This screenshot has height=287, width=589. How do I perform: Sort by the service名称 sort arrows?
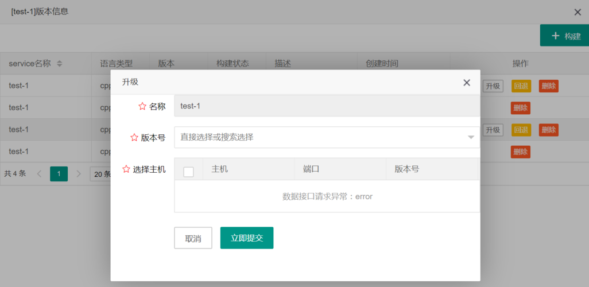[59, 64]
